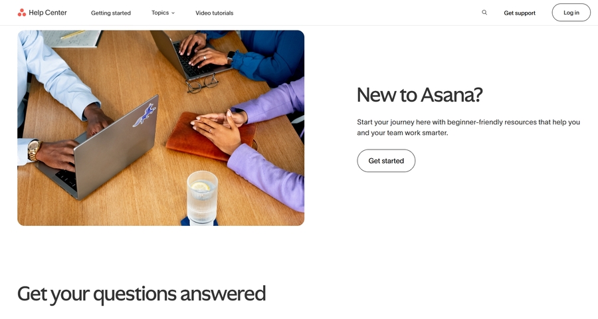Viewport: 598px width, 319px height.
Task: Click the Asana logo icon
Action: [x=22, y=13]
